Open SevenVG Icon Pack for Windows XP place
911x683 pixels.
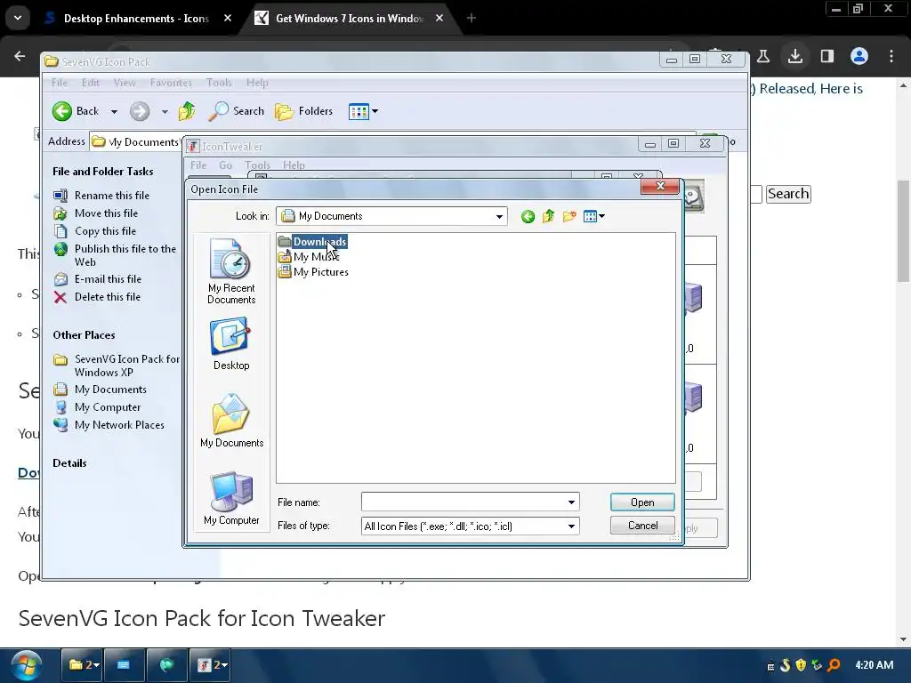coord(117,366)
